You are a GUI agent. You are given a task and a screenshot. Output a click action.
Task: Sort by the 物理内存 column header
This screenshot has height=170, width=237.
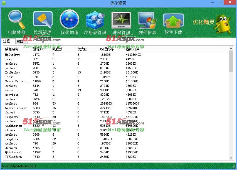tap(111, 49)
